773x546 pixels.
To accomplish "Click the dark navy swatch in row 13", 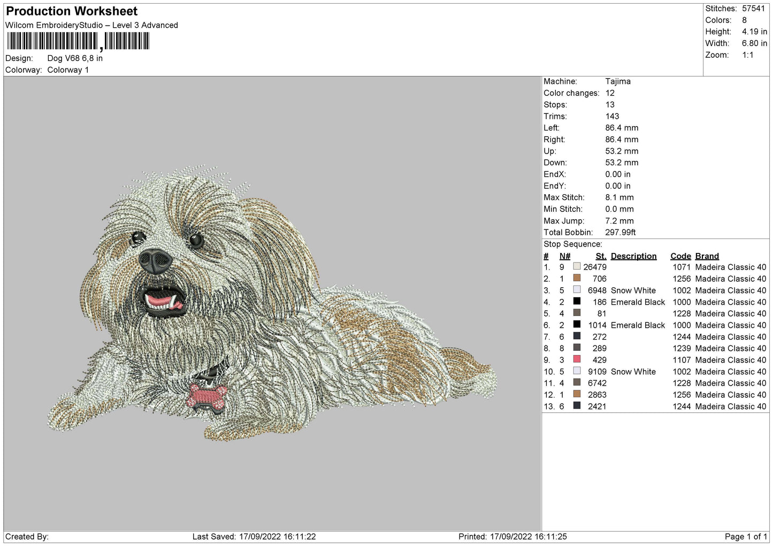I will 577,406.
